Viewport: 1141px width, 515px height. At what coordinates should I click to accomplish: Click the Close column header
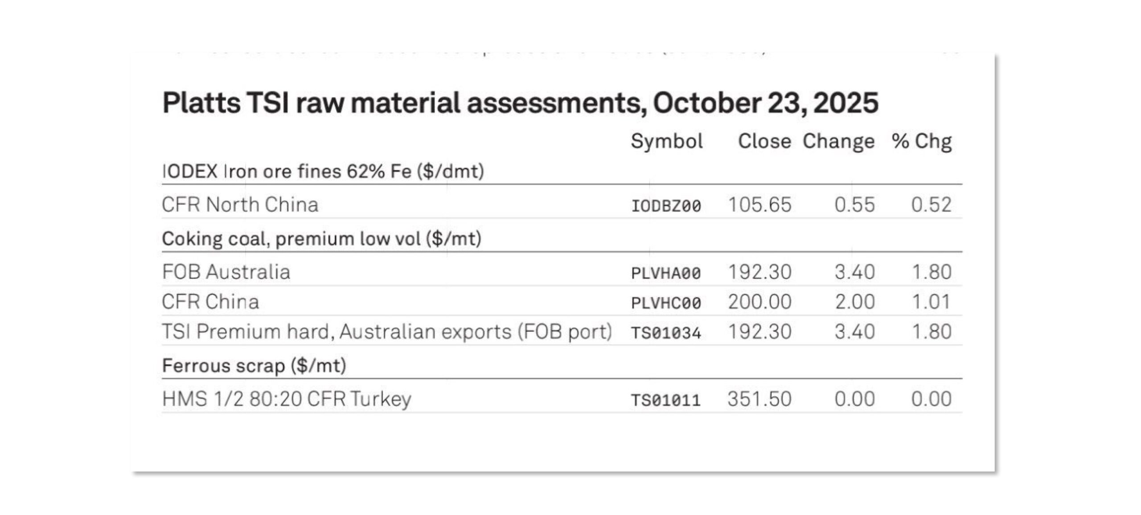[764, 141]
